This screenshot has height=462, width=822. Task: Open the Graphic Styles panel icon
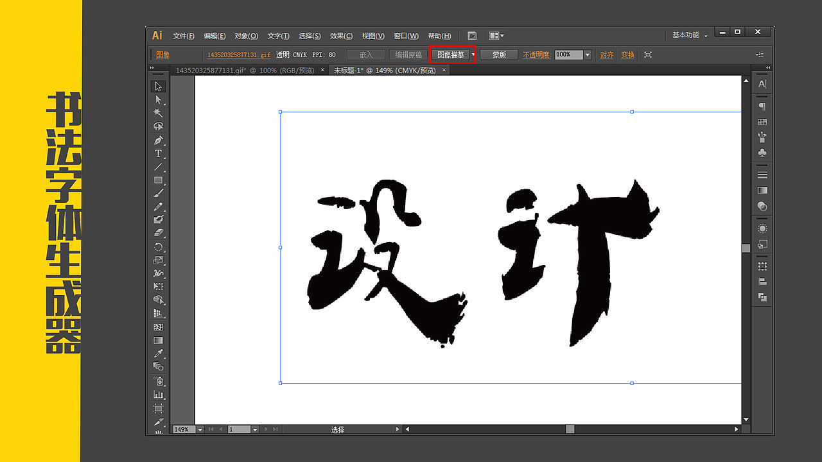coord(762,244)
